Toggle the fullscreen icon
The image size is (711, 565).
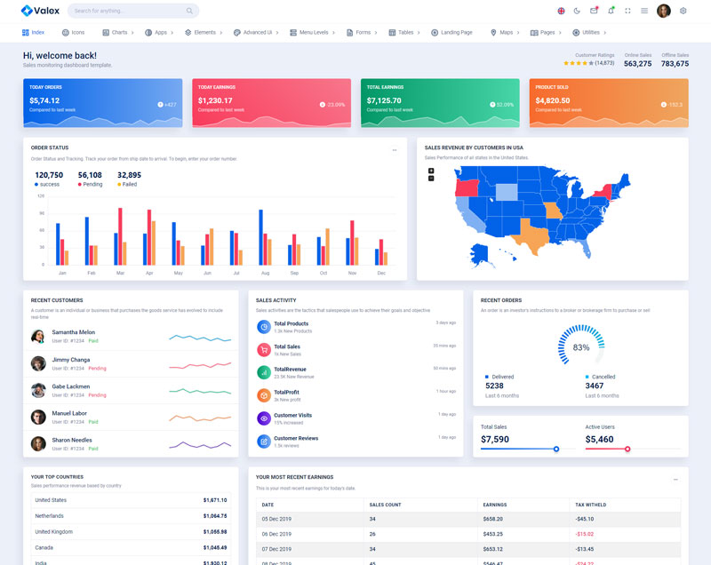(627, 11)
